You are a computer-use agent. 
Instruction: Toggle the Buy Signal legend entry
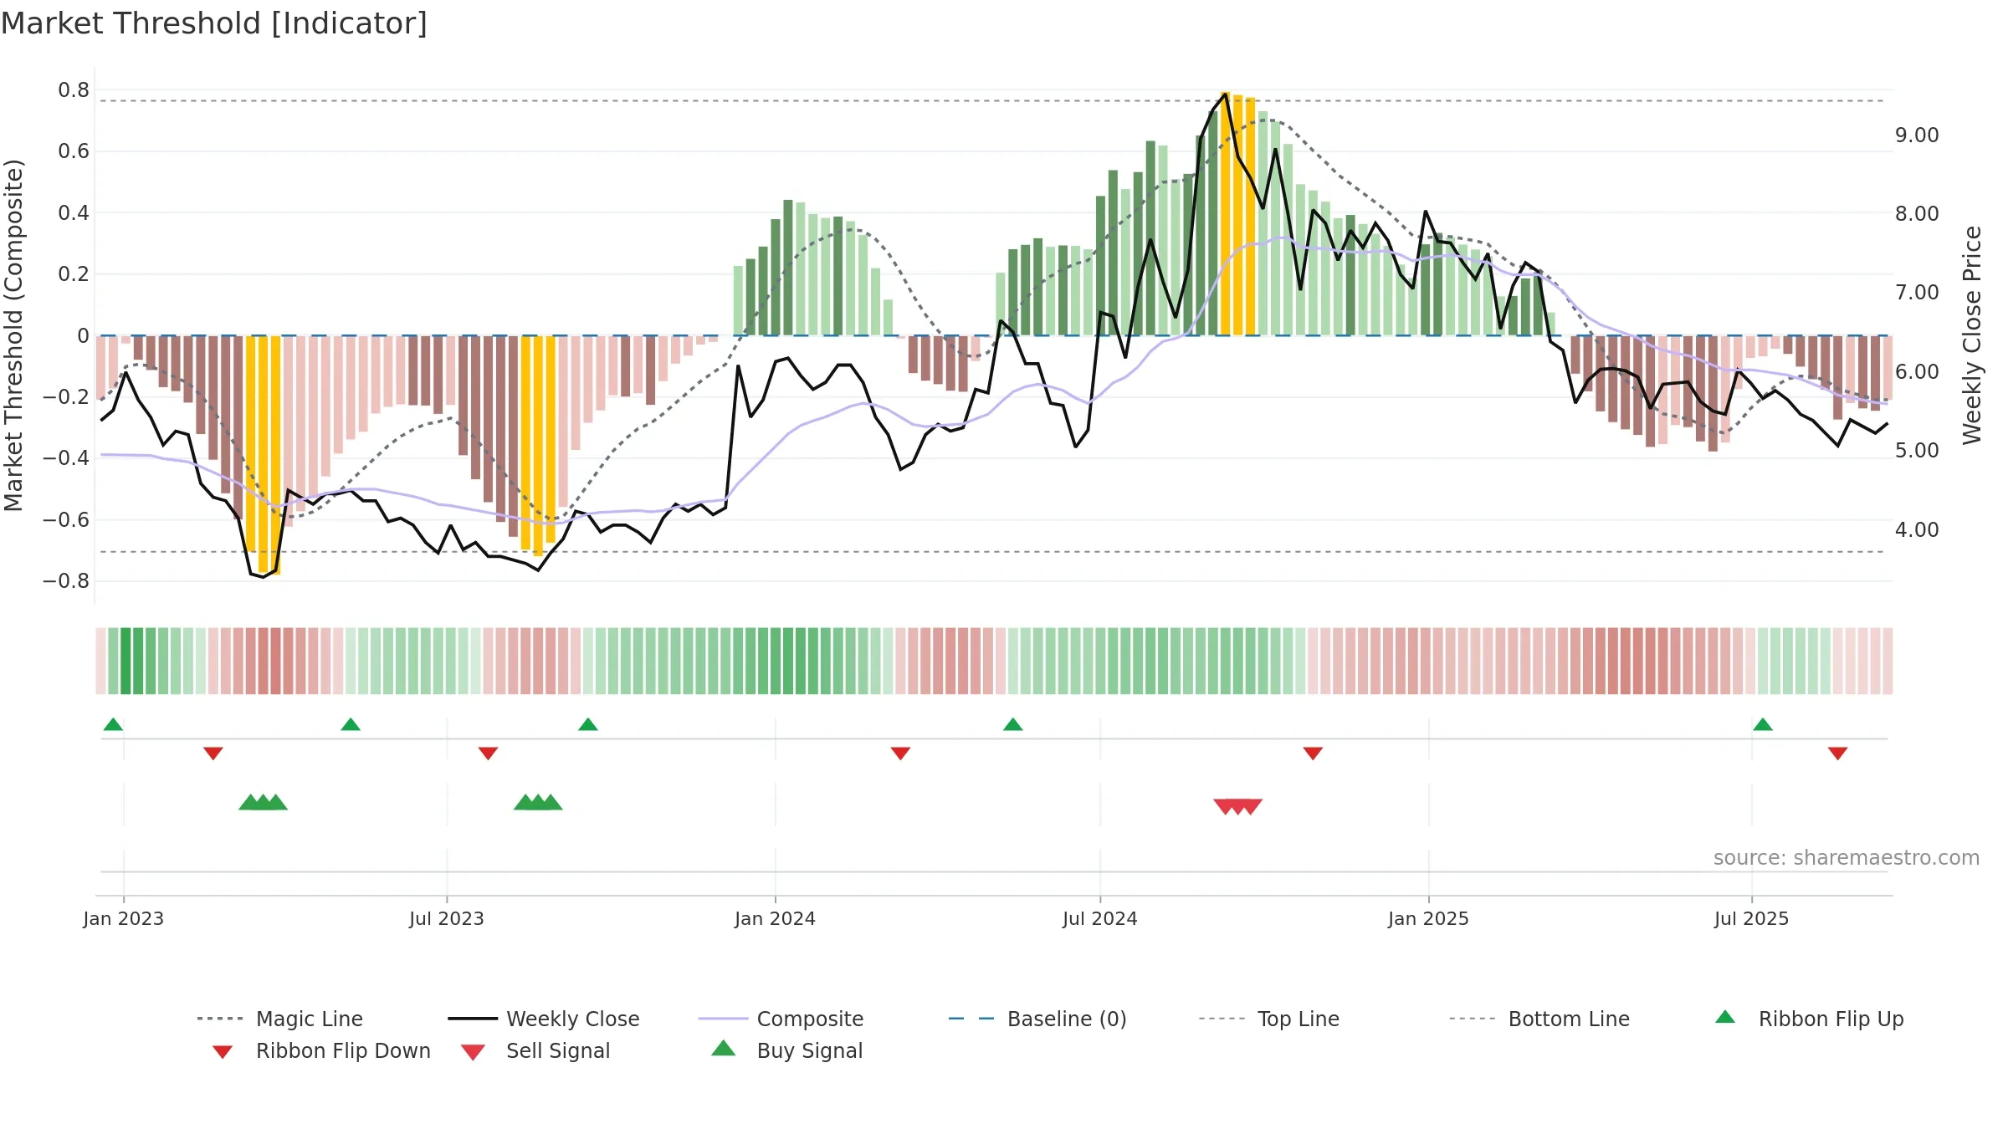pyautogui.click(x=786, y=1050)
